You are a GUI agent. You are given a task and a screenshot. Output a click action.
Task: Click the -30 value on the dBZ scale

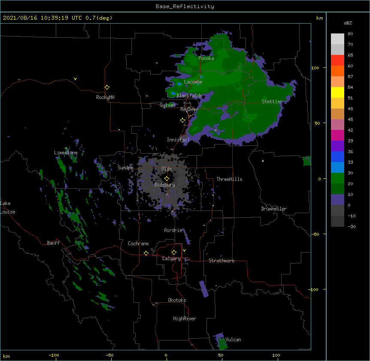(x=352, y=226)
